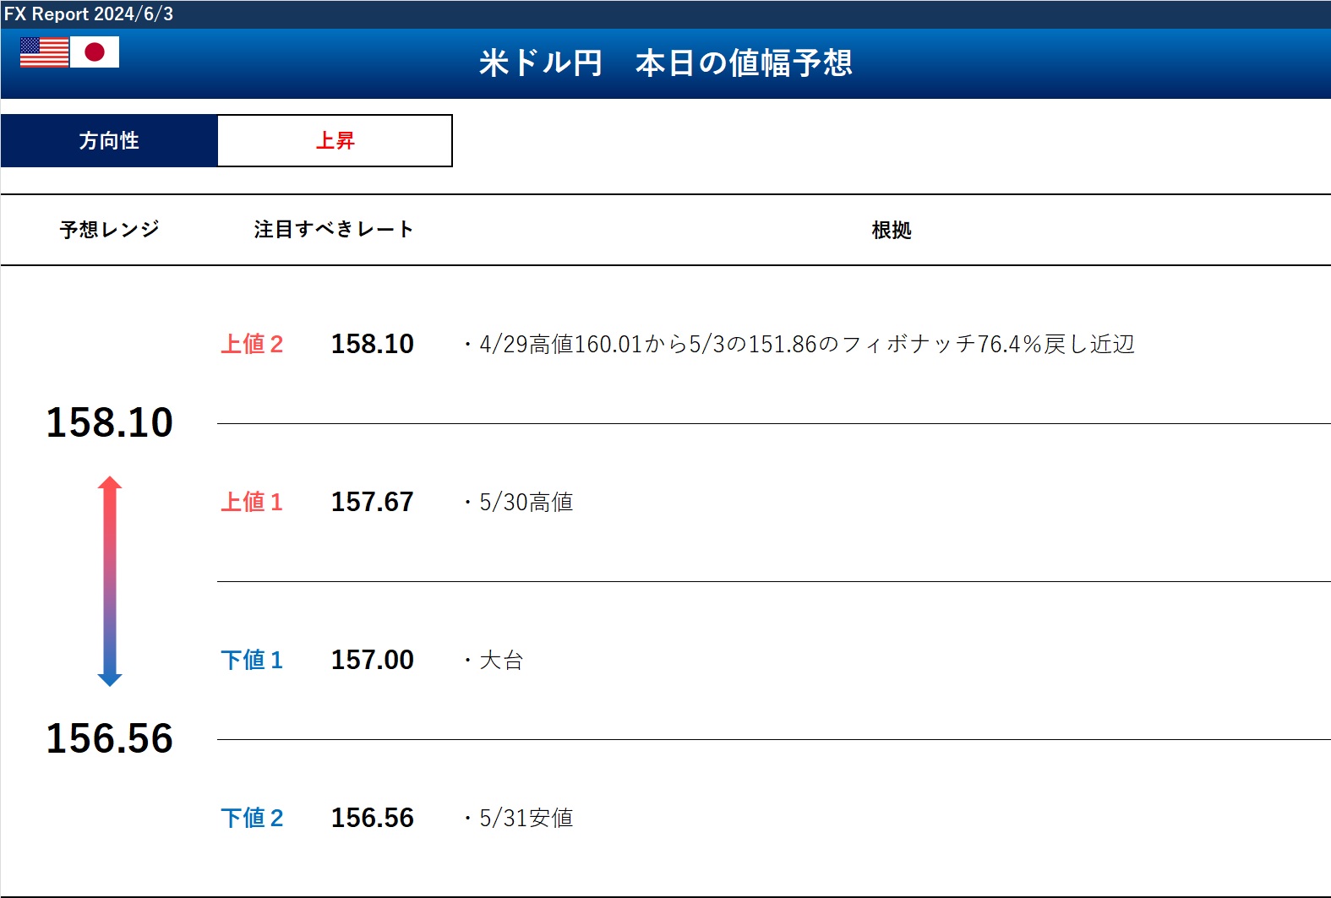Select the 下値２ label
This screenshot has height=898, width=1331.
click(252, 819)
